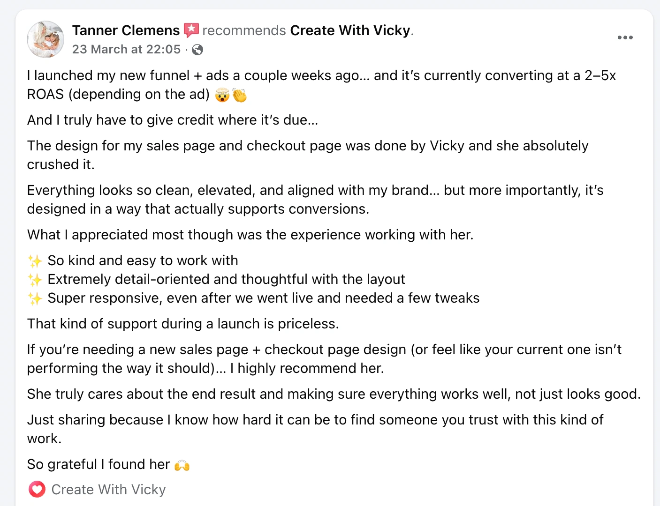Click the 'That kind of support' sentence

[x=183, y=324]
